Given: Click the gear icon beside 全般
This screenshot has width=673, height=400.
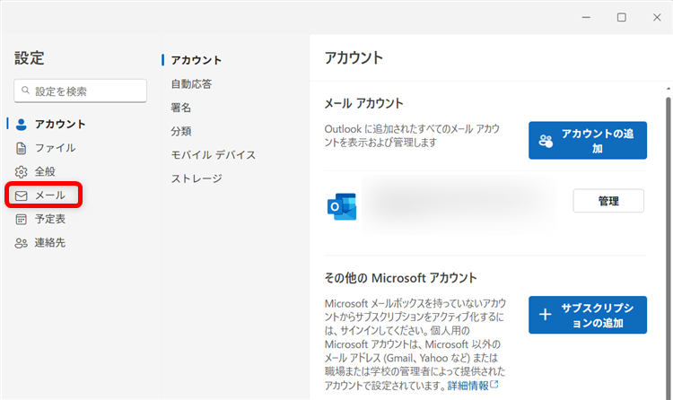Looking at the screenshot, I should (x=21, y=172).
